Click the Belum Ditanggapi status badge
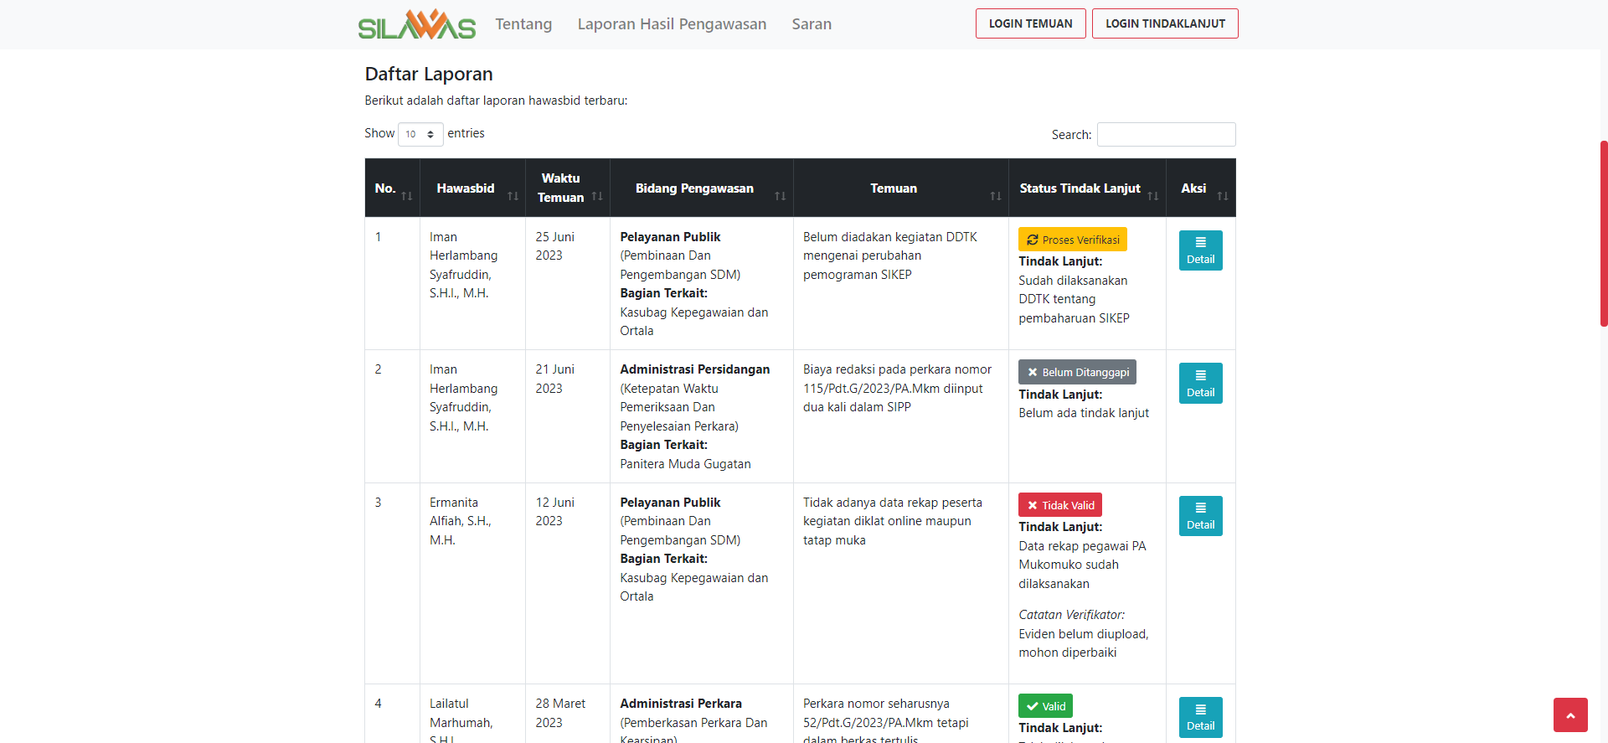This screenshot has height=743, width=1608. (x=1077, y=372)
